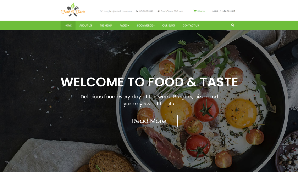
Task: Click the template@webalive.com.au email link
Action: pyautogui.click(x=118, y=11)
